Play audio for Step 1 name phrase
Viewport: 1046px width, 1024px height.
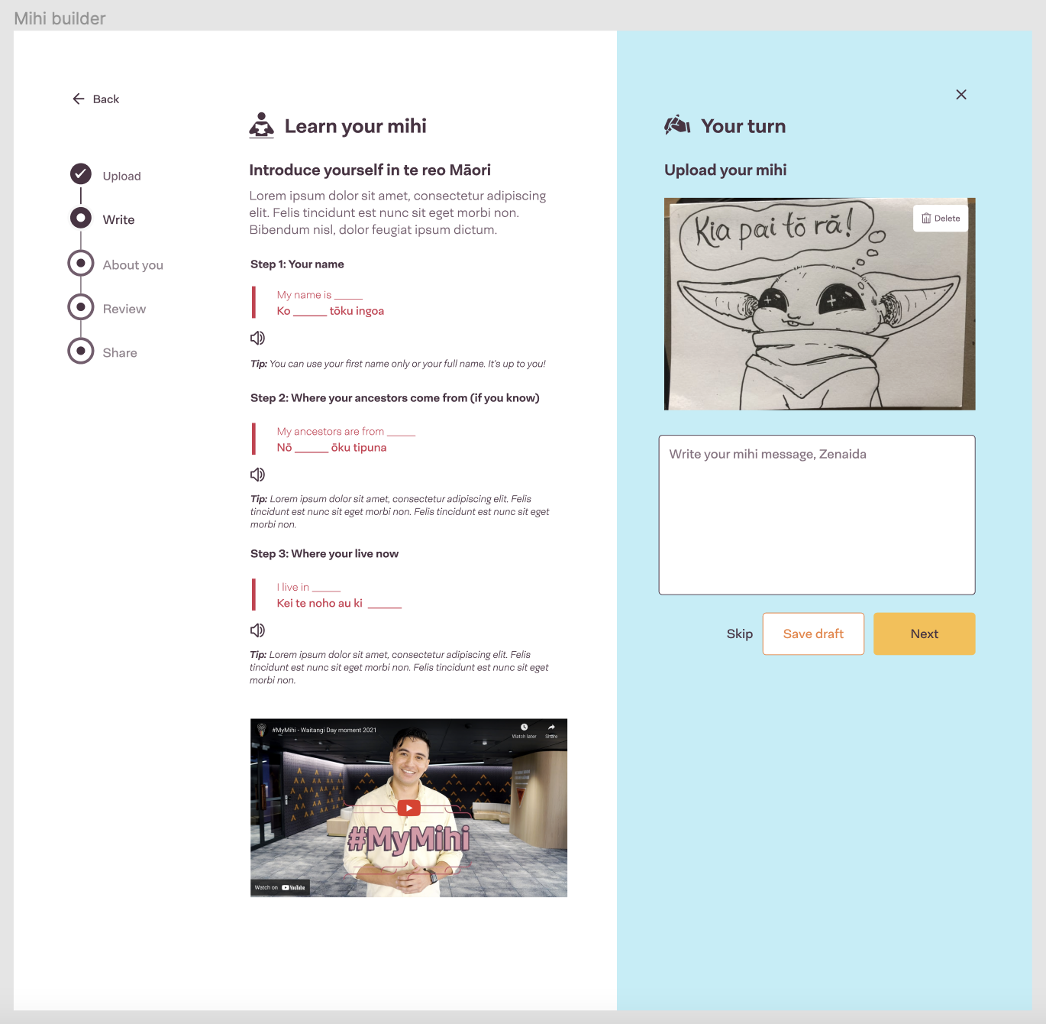[257, 338]
